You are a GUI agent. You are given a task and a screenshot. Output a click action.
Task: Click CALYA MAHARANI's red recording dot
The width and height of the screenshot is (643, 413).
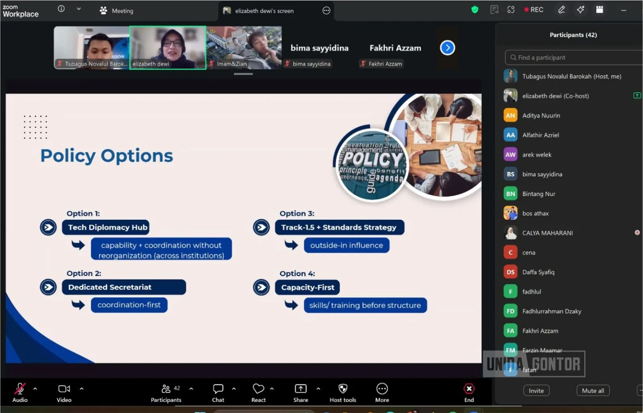pyautogui.click(x=637, y=233)
